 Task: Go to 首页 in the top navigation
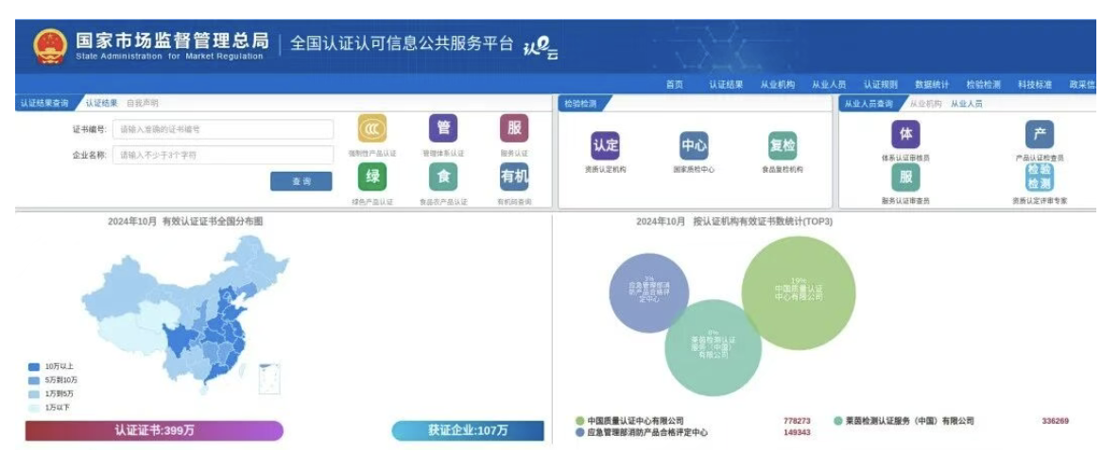tap(674, 84)
